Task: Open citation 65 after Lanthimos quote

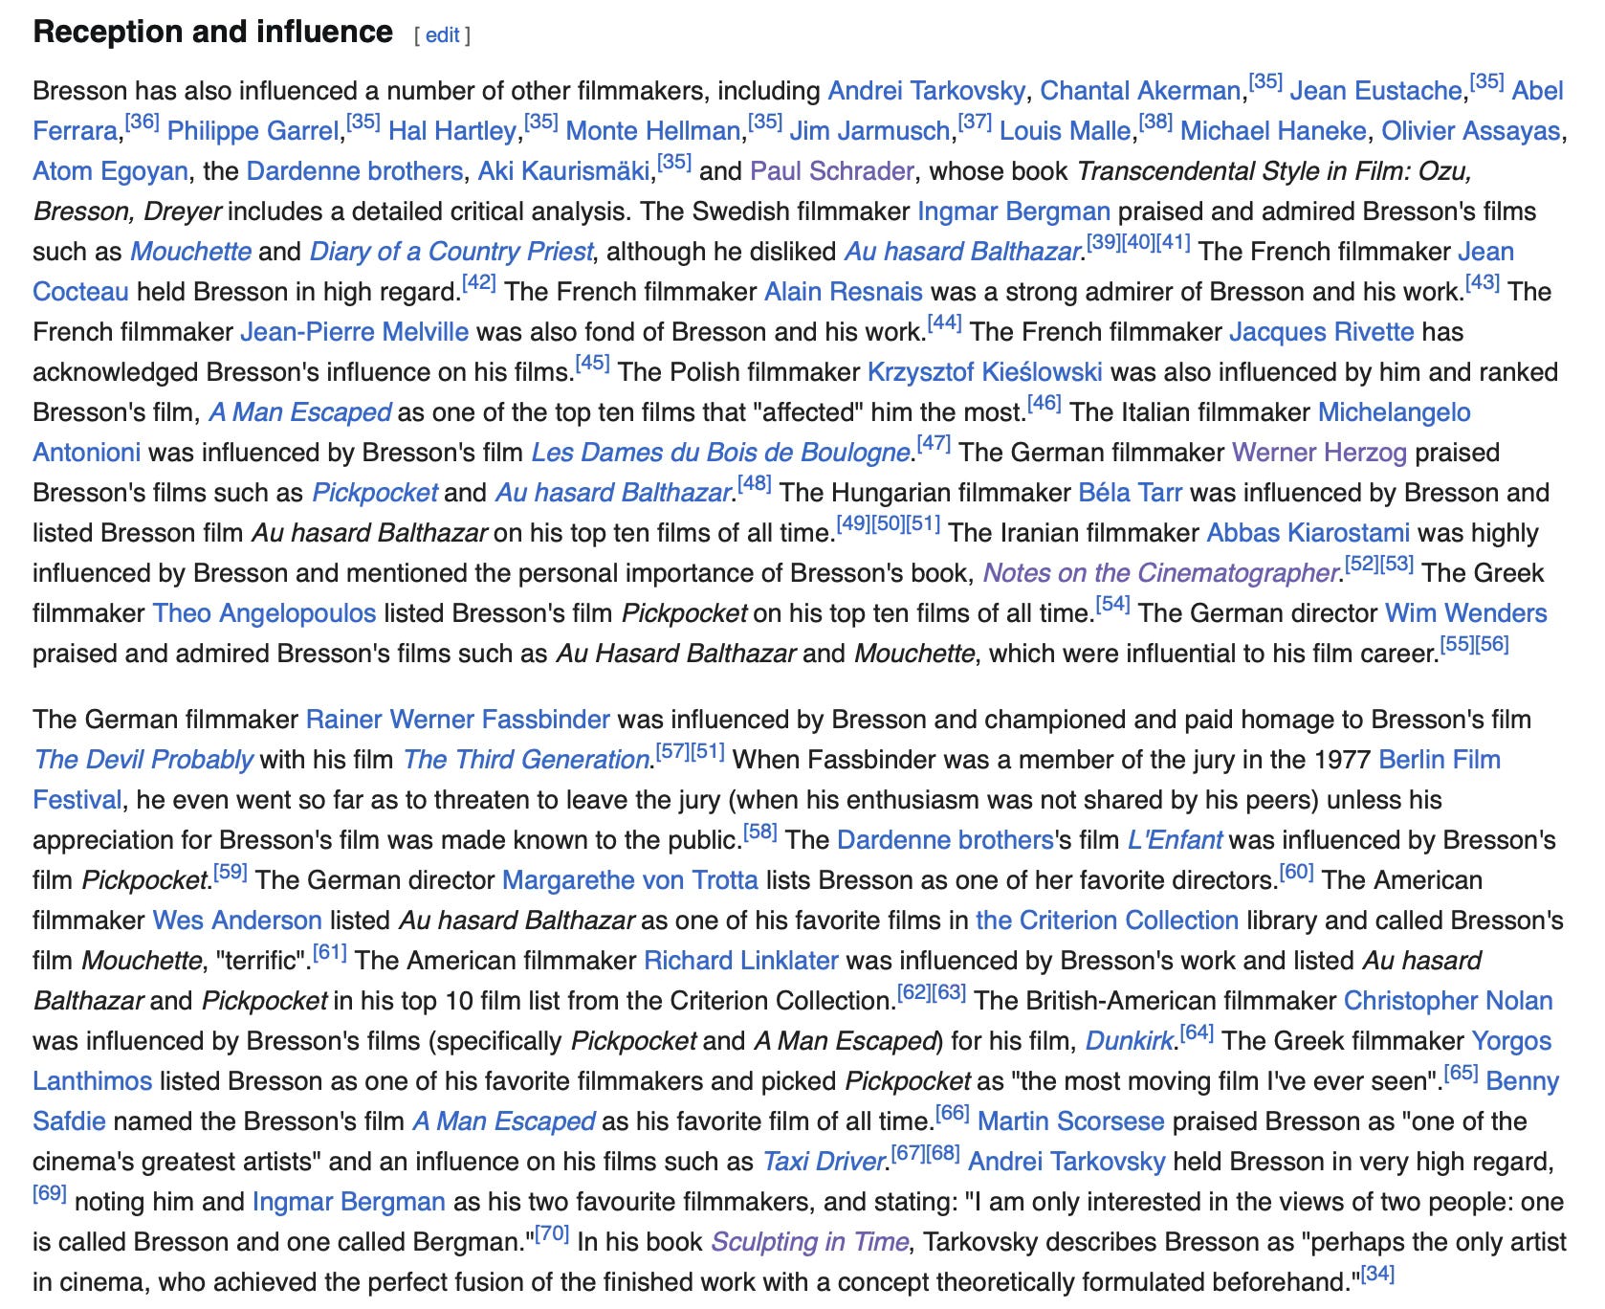Action: click(1461, 1072)
